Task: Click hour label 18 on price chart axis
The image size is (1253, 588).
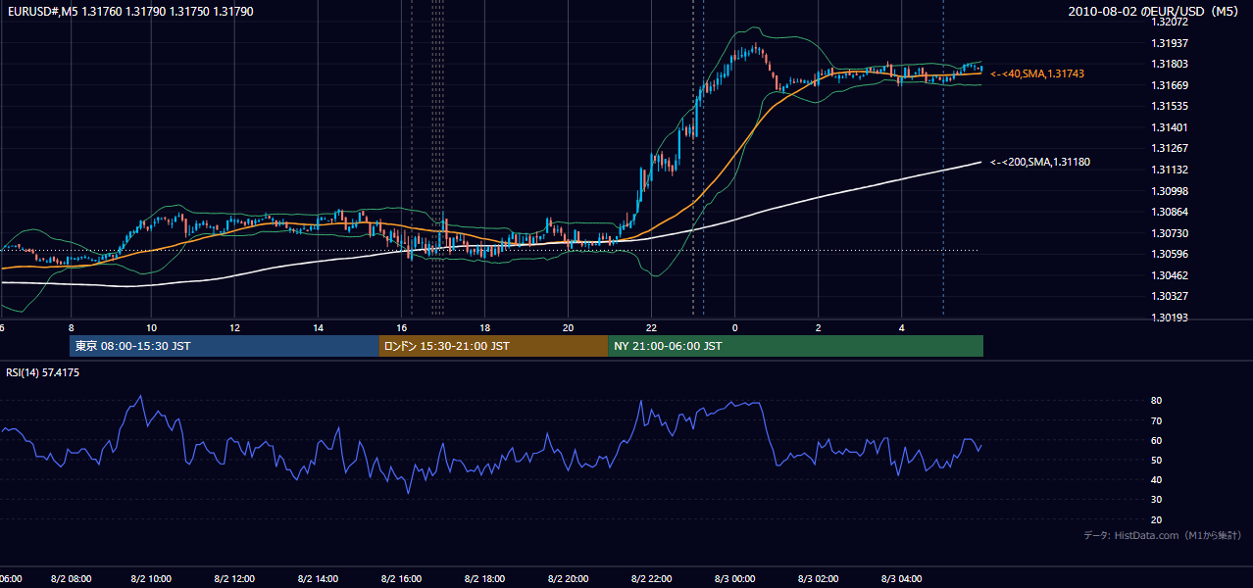Action: (x=485, y=327)
